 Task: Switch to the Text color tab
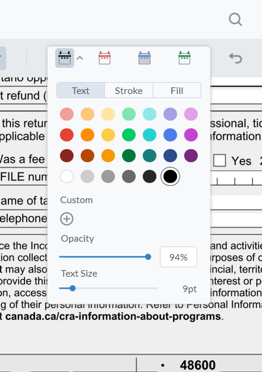81,90
